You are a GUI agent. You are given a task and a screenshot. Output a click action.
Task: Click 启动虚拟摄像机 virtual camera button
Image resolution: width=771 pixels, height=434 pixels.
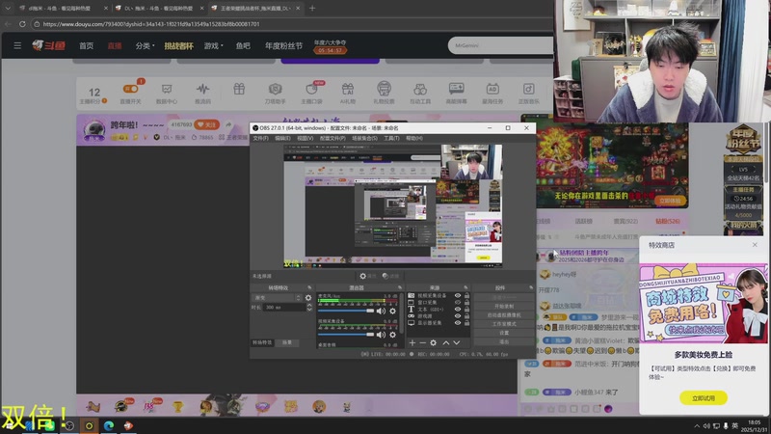[x=504, y=315]
